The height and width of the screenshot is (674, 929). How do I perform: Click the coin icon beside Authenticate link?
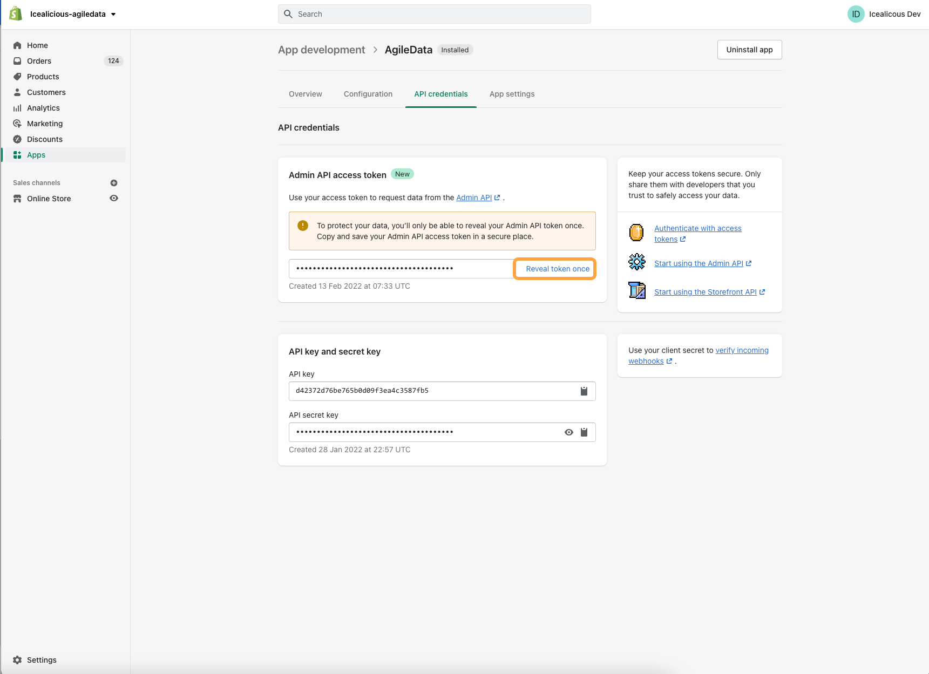click(637, 233)
